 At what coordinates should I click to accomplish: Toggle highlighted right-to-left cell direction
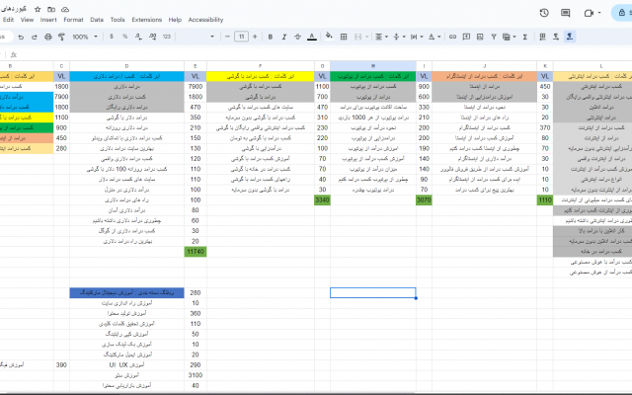pos(570,37)
